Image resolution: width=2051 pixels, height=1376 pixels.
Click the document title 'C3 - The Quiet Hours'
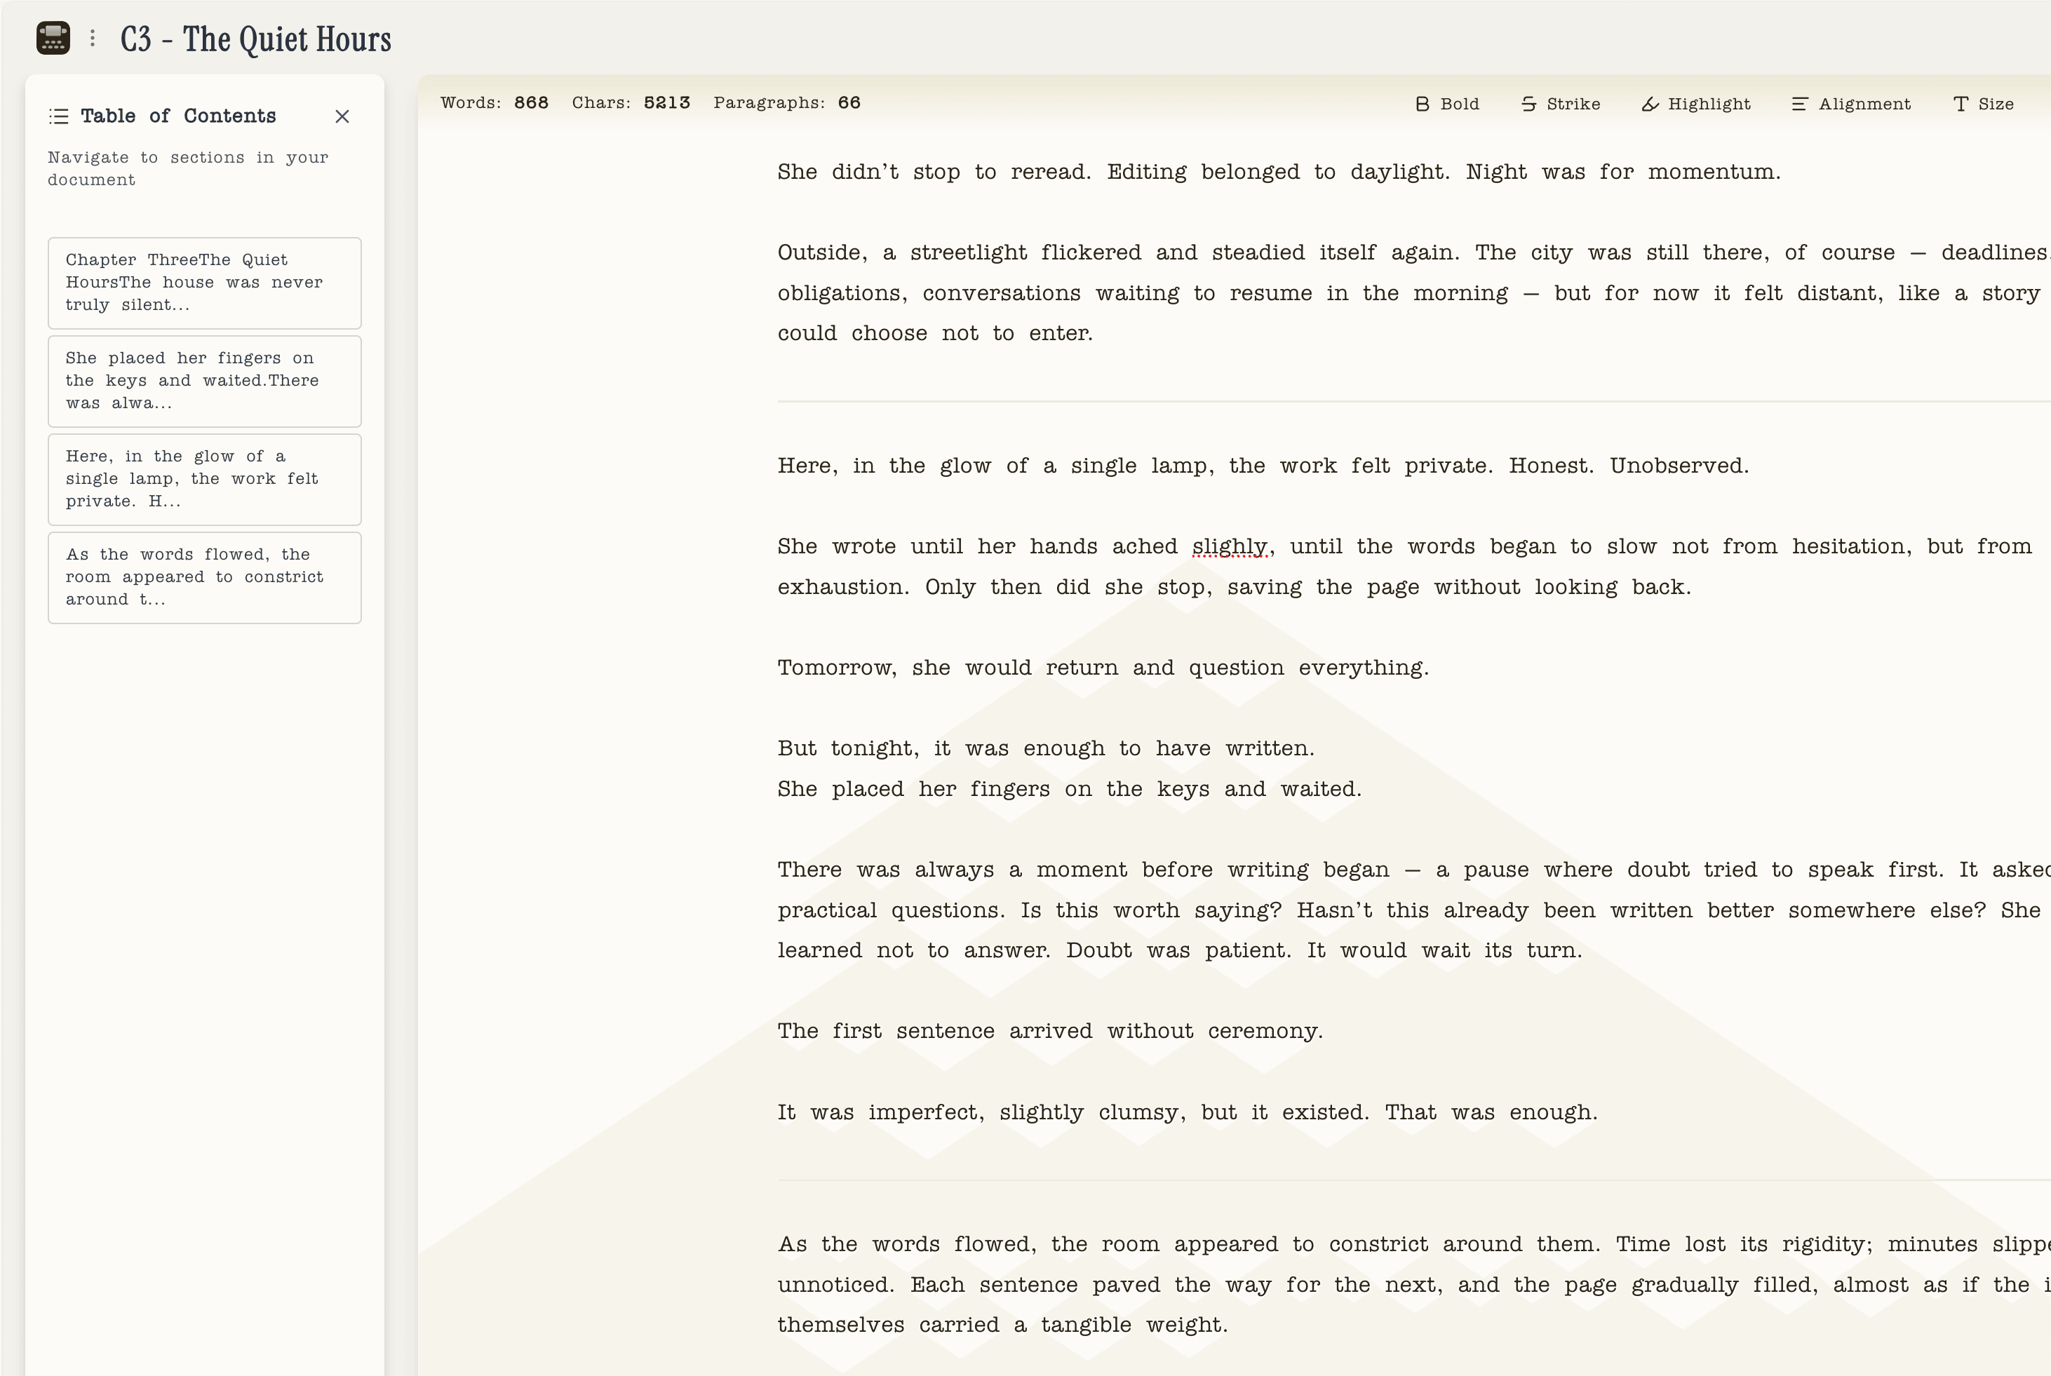click(255, 39)
